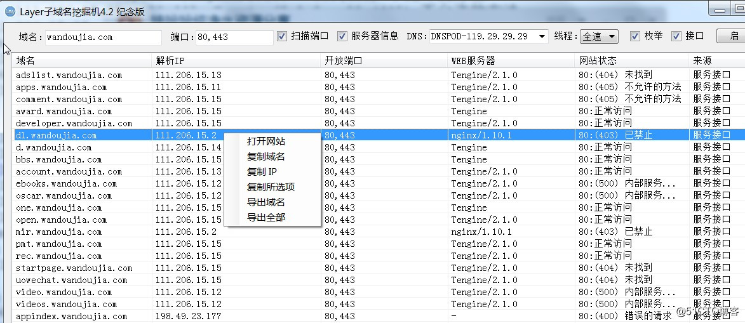Select open.wandoujia.com row
The height and width of the screenshot is (323, 745).
pos(379,220)
